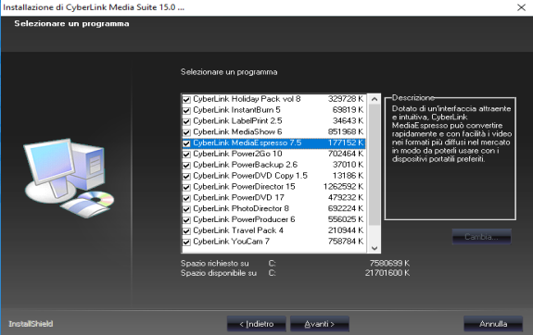Uncheck CyberLink PowerDirector 15 checkbox
Image resolution: width=533 pixels, height=335 pixels.
[186, 187]
